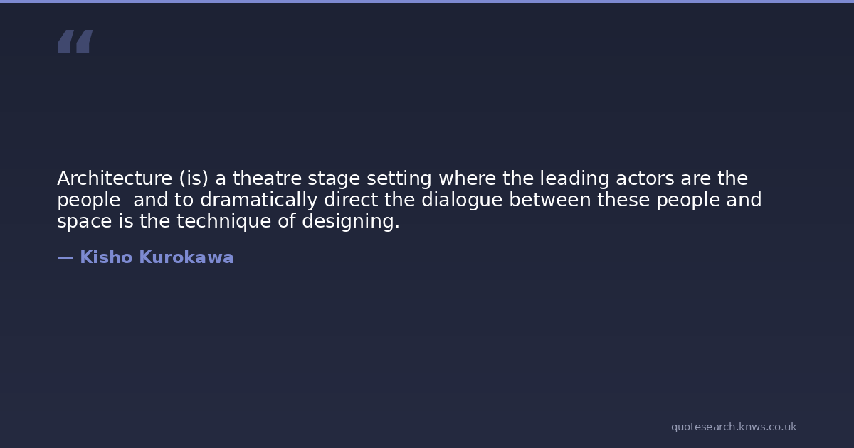This screenshot has width=854, height=448.
Task: Click the thin purple accent bar at top
Action: click(x=427, y=1)
